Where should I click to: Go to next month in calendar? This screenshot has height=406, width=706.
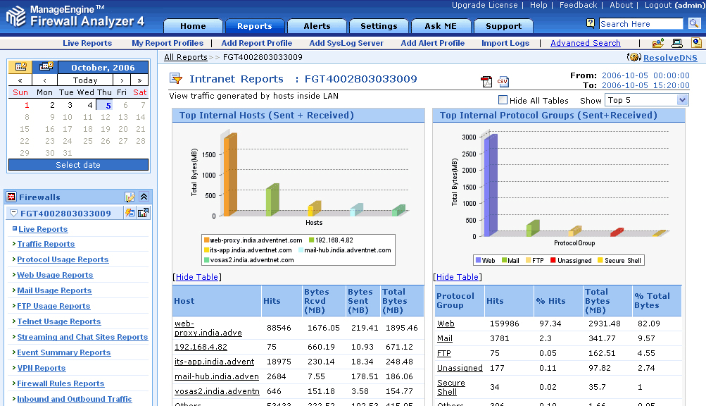click(x=122, y=80)
